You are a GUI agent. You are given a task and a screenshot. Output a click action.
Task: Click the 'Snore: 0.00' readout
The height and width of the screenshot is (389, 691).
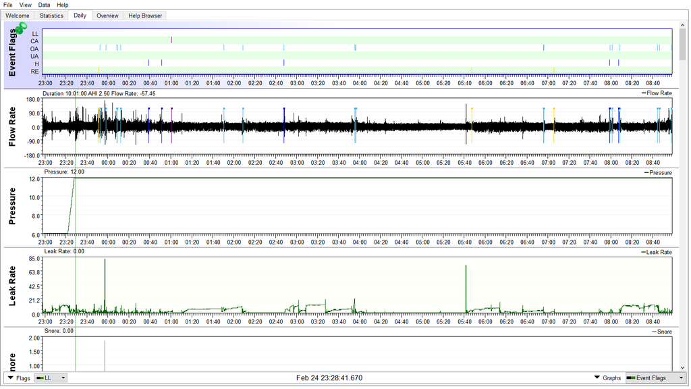59,331
